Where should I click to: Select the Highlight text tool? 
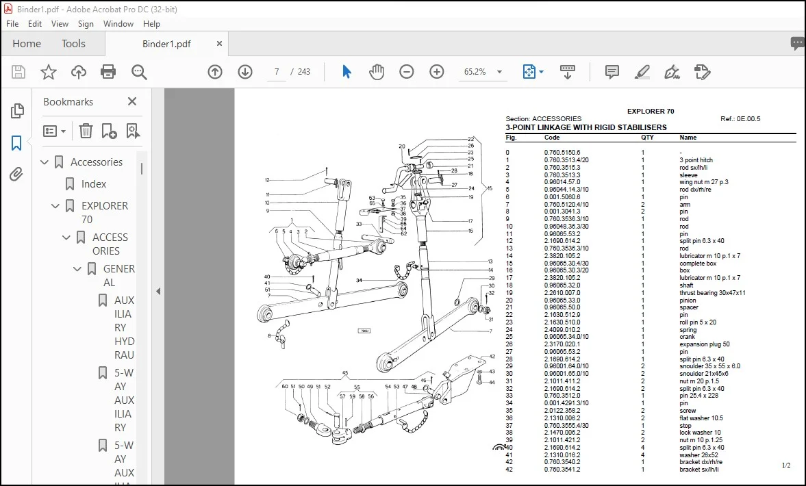pos(642,72)
